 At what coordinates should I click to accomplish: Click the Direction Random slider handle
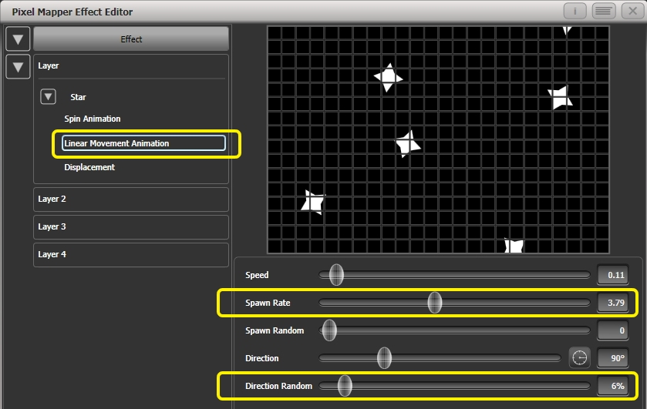click(x=345, y=386)
